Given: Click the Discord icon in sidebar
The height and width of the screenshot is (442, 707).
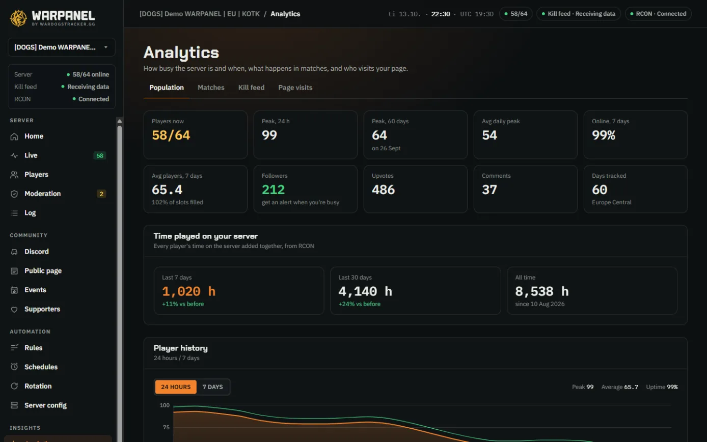Looking at the screenshot, I should (14, 252).
